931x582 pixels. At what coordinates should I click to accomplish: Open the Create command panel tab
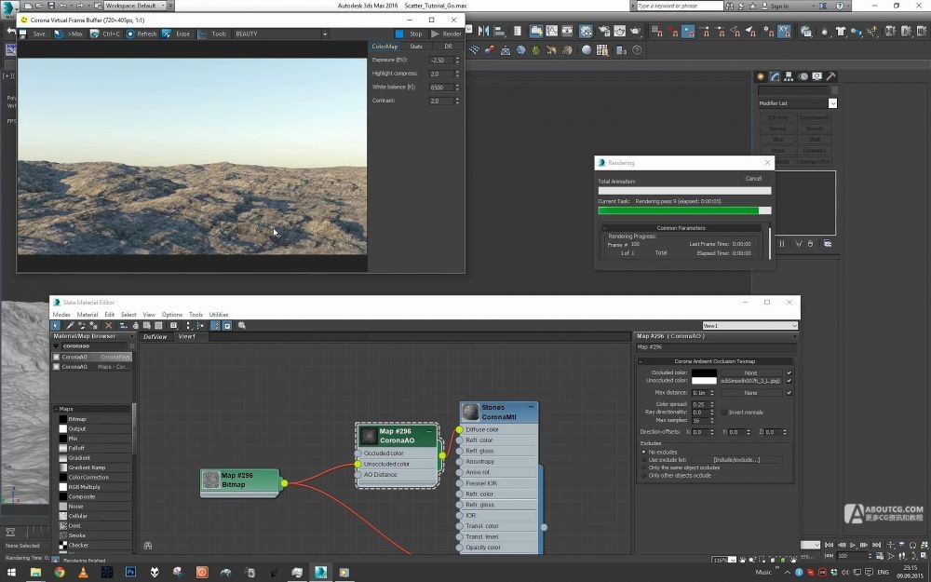761,76
